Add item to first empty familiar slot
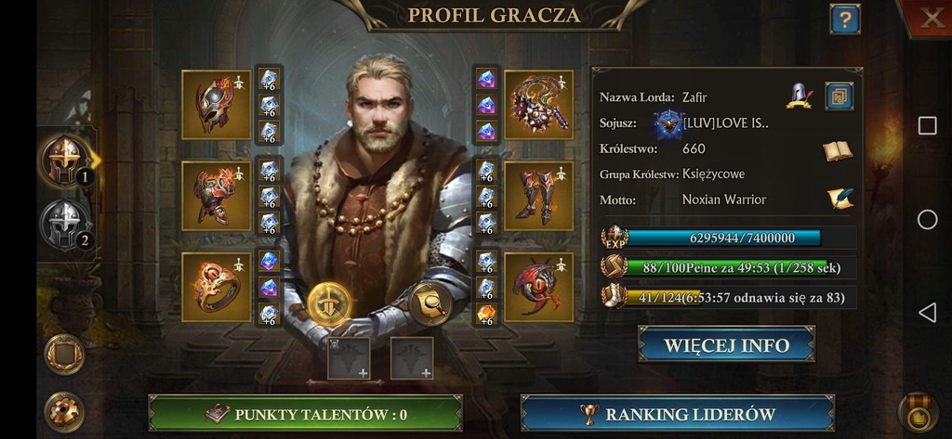The image size is (952, 439). pos(350,358)
